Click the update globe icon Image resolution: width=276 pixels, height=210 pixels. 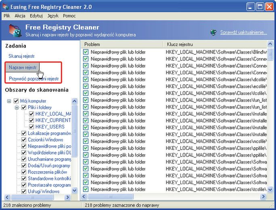(x=214, y=33)
